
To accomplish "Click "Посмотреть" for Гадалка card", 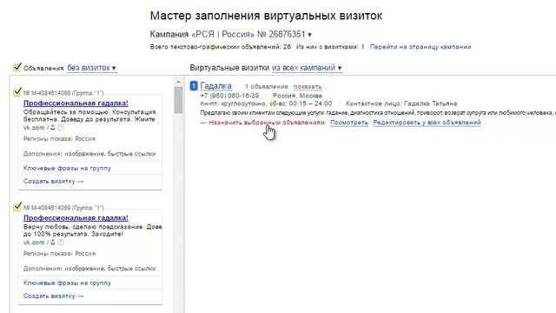I will (x=349, y=123).
